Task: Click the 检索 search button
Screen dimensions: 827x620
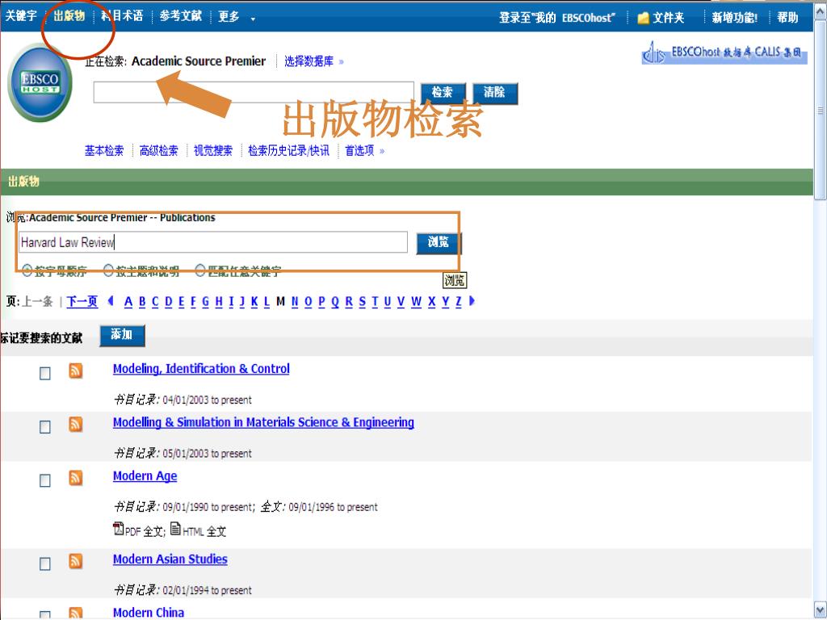Action: coord(443,93)
